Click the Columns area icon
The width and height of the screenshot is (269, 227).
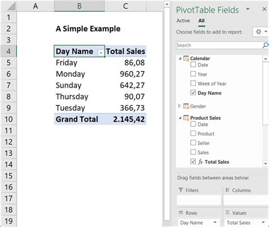tap(228, 190)
